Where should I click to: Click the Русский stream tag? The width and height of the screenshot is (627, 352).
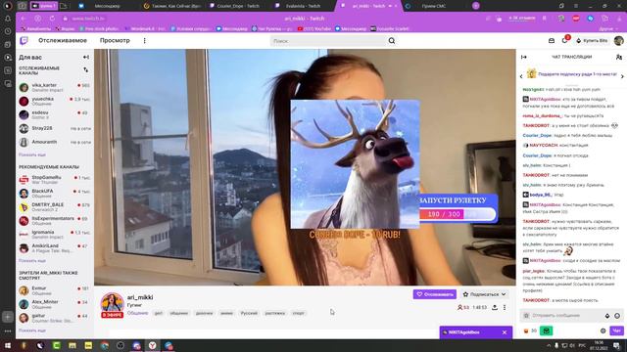click(249, 313)
